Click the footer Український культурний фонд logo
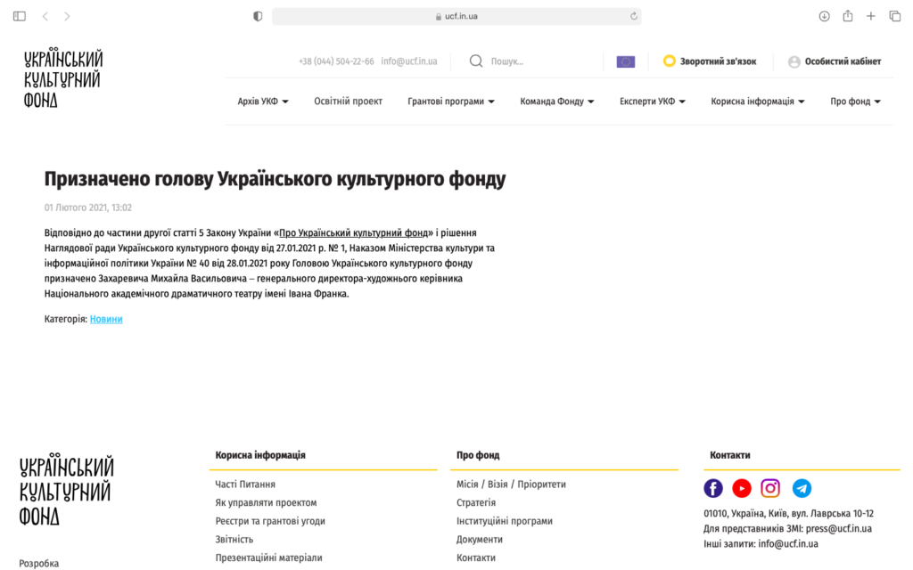913x570 pixels. click(66, 490)
